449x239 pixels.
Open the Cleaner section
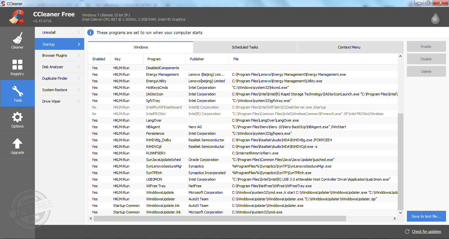pyautogui.click(x=17, y=41)
